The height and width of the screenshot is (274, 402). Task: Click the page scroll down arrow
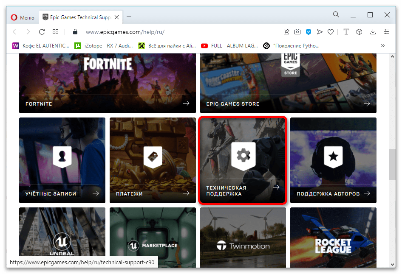[x=392, y=265]
